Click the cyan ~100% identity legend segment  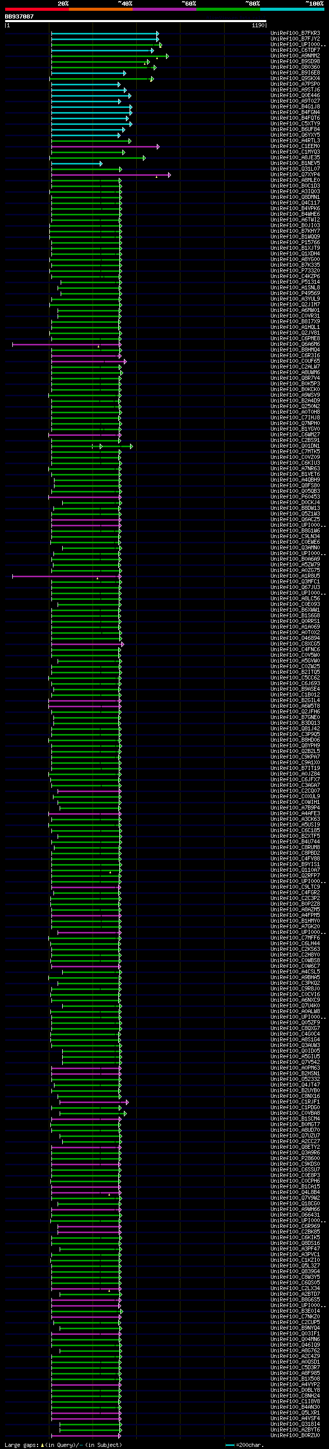pyautogui.click(x=292, y=9)
